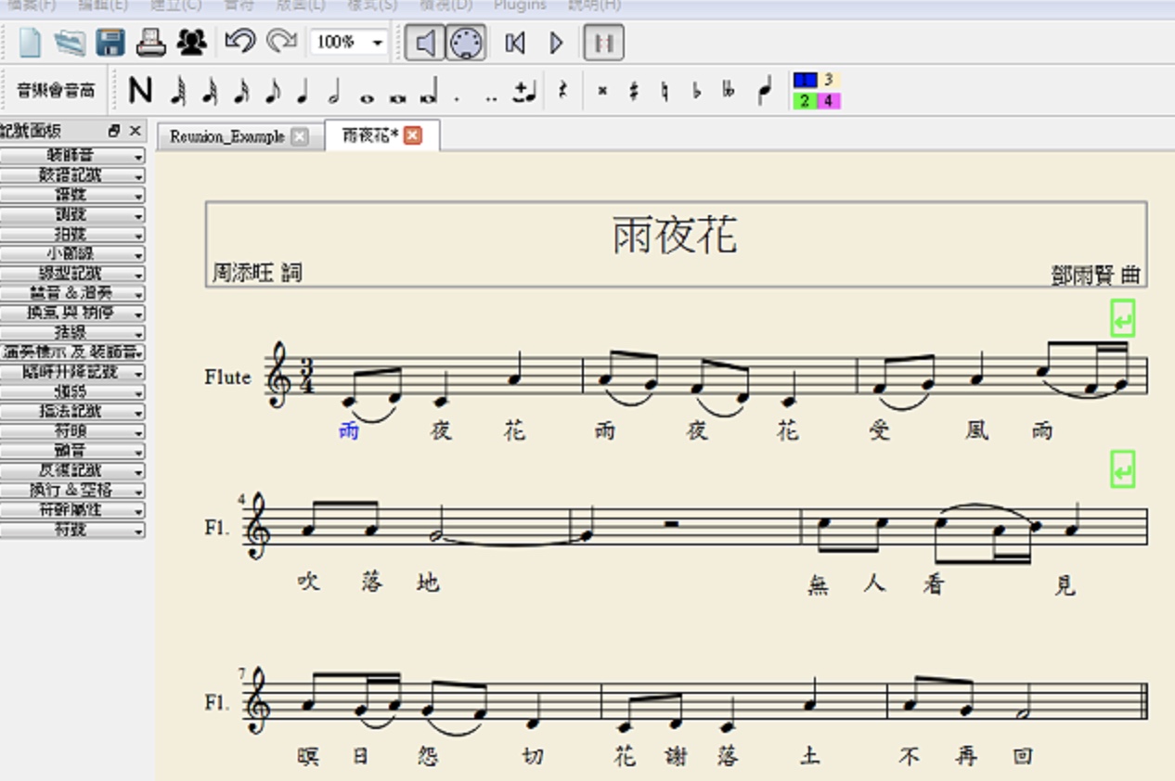
Task: Apply the sharp accidental
Action: [x=634, y=91]
